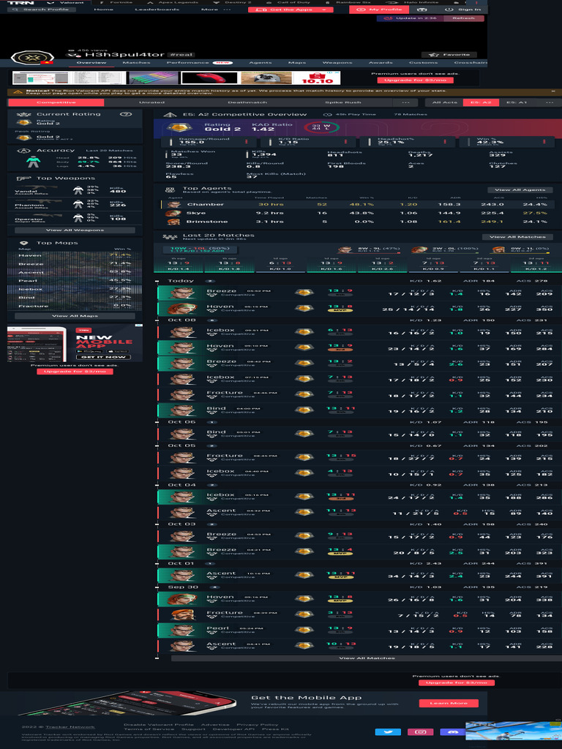The image size is (562, 749).
Task: Click the accuracy body figure icon
Action: pyautogui.click(x=33, y=162)
